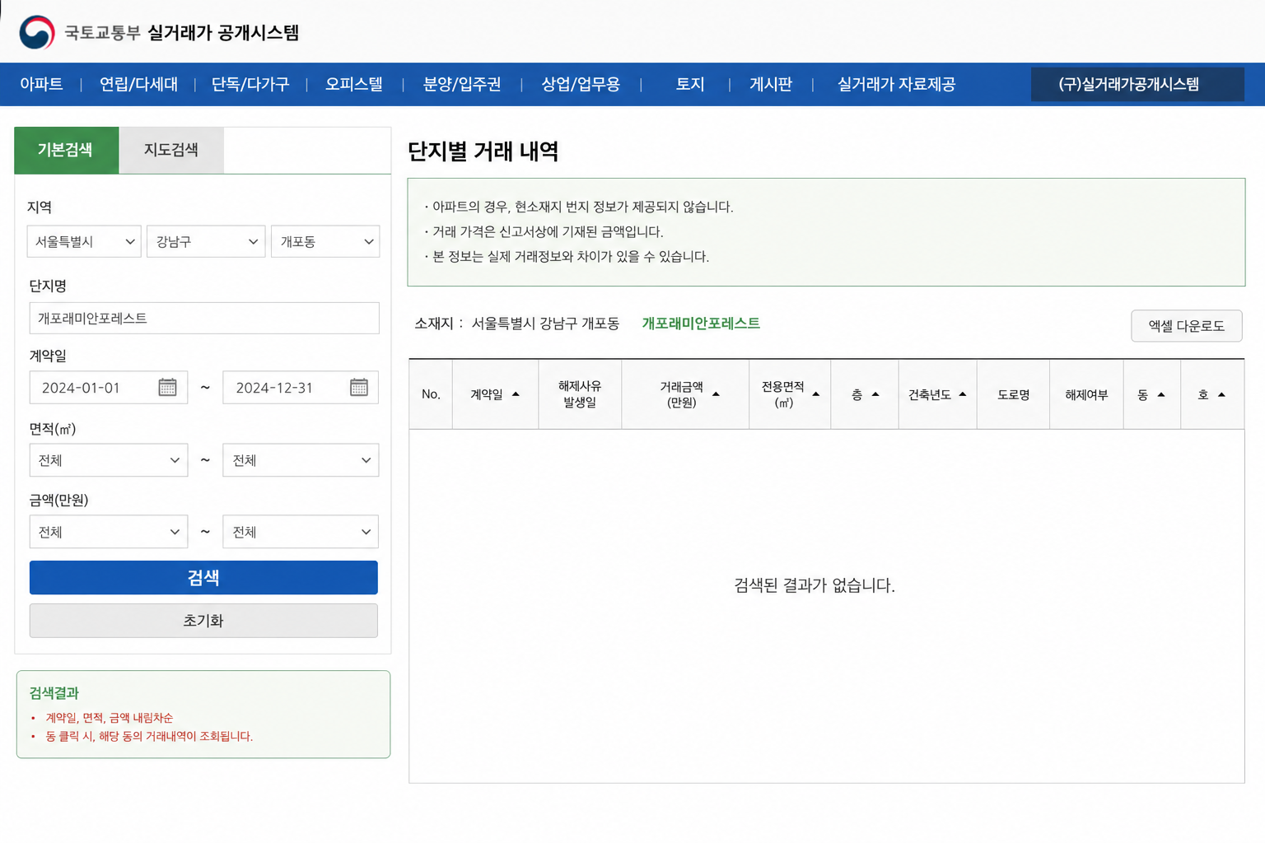Sort table by 건축년도 arrow
The image size is (1265, 843).
(x=962, y=394)
